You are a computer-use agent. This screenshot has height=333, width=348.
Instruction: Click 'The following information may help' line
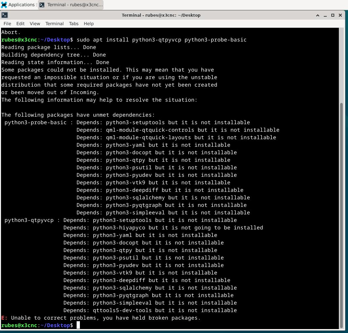pos(99,100)
